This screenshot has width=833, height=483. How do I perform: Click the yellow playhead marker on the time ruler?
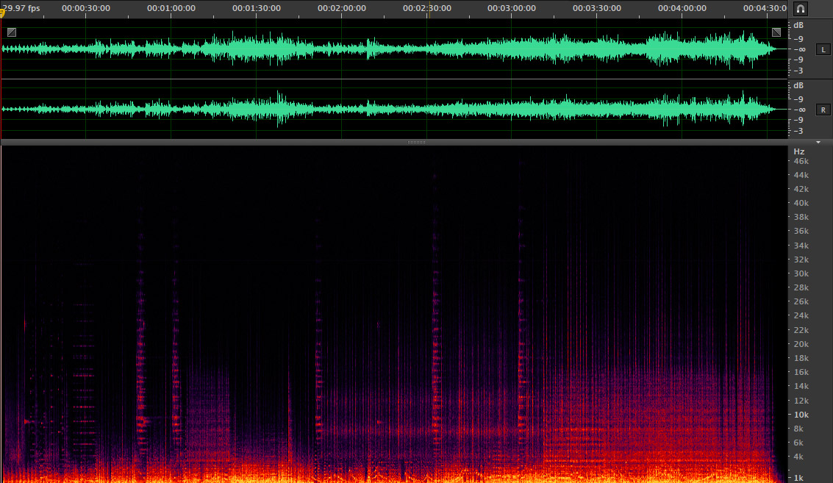pos(2,12)
